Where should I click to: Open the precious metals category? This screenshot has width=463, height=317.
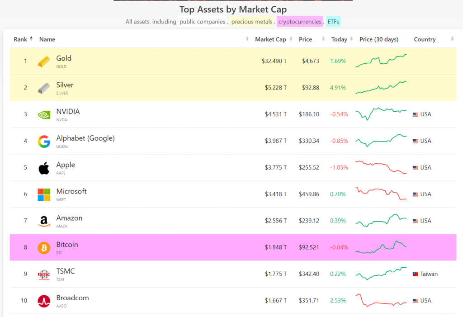click(x=252, y=22)
